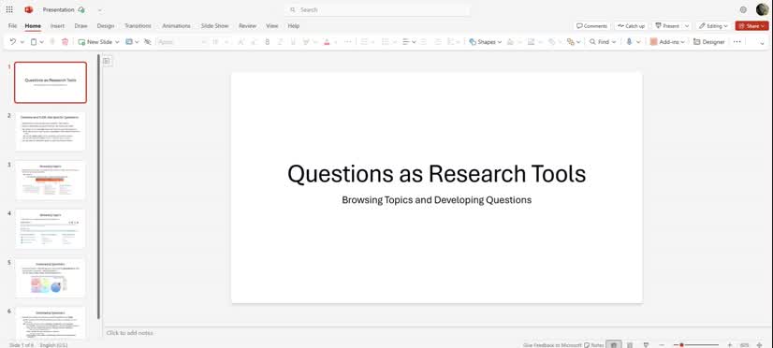Toggle Italic formatting
The image size is (773, 348).
pos(280,42)
